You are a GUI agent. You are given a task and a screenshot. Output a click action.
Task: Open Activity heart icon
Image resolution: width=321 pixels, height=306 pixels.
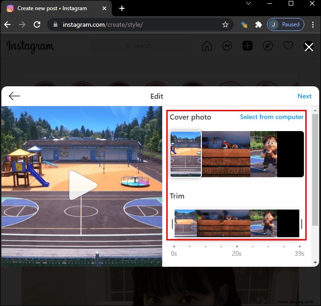coord(288,46)
